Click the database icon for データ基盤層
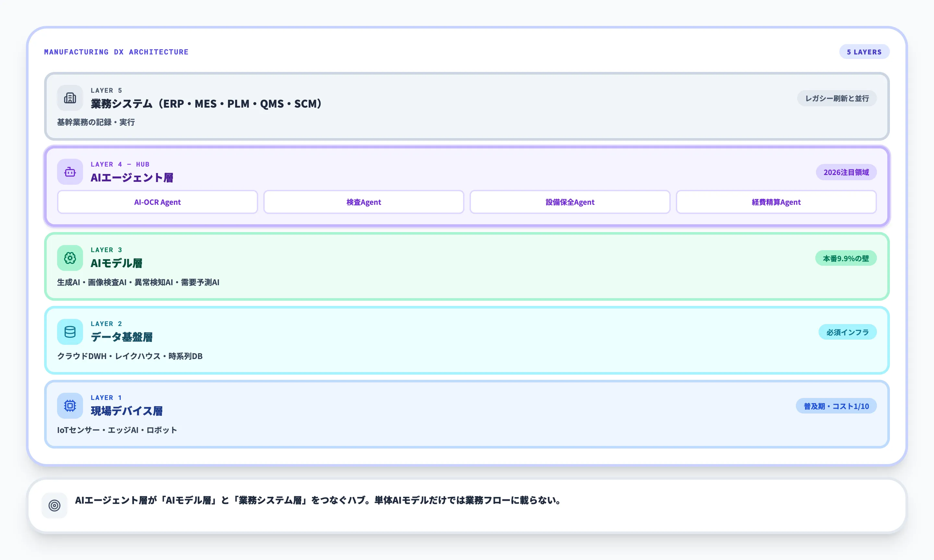The height and width of the screenshot is (560, 934). coord(70,332)
